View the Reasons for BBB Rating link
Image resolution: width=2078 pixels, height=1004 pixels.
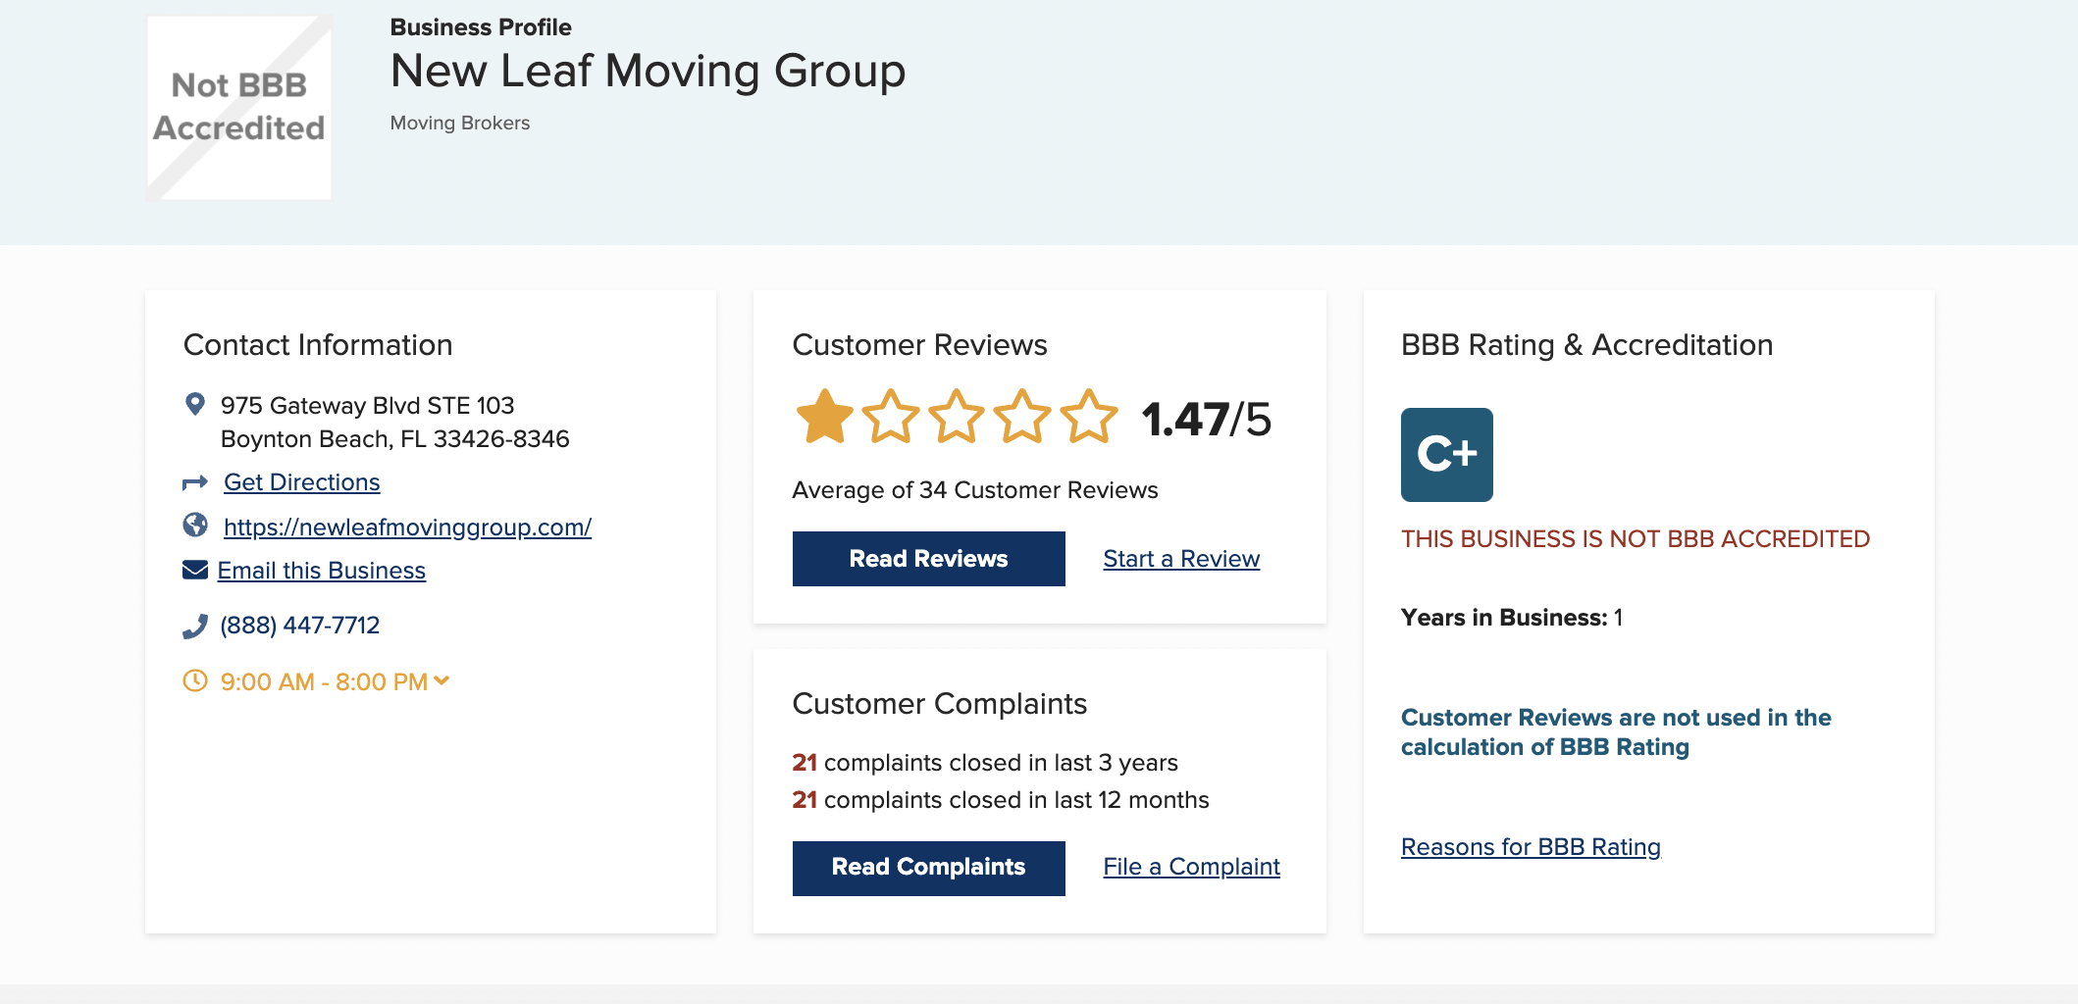[x=1531, y=847]
